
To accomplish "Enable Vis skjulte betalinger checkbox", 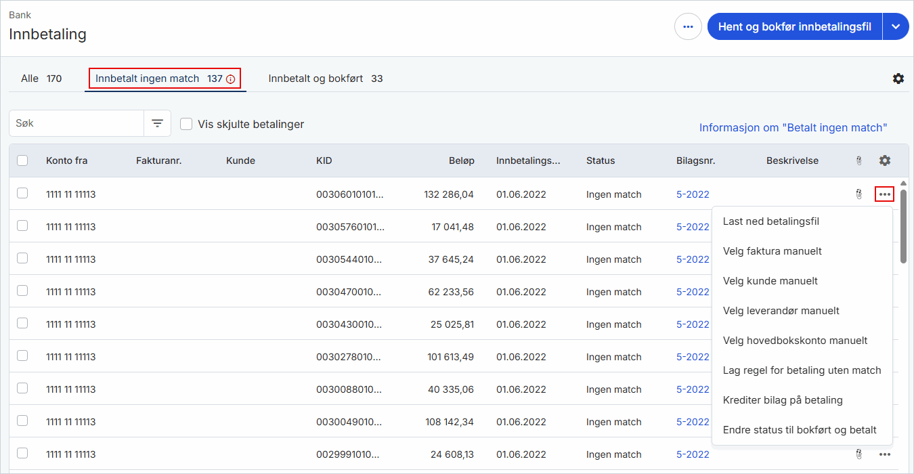I will [x=186, y=124].
